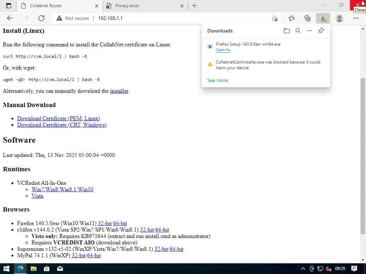The image size is (366, 274).
Task: Click the Not secure warning icon
Action: (59, 18)
